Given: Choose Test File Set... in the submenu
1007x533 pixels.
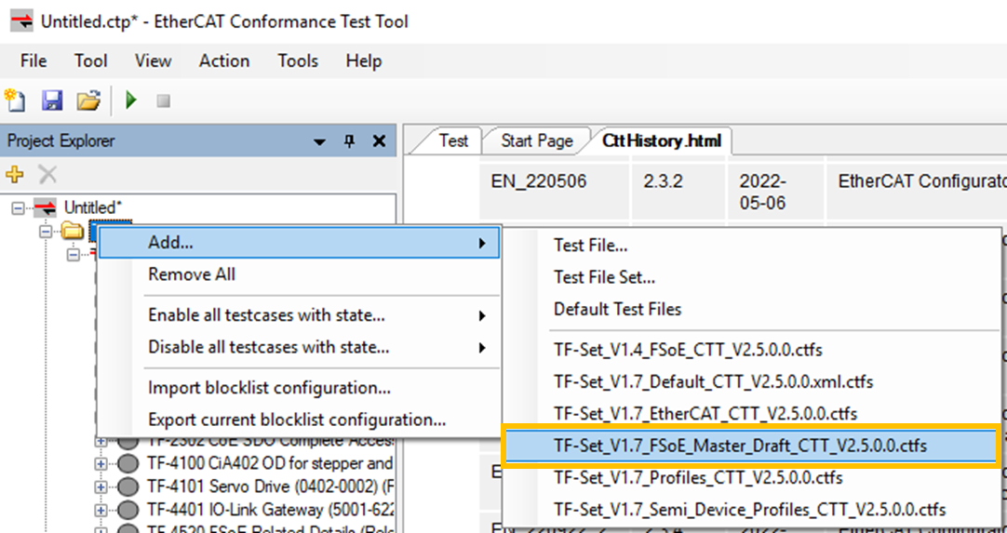Looking at the screenshot, I should pyautogui.click(x=751, y=277).
